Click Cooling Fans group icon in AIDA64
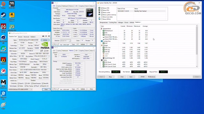This screenshot has width=204, height=114. (x=102, y=41)
